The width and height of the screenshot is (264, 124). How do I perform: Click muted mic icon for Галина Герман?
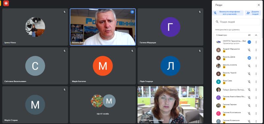pos(249,105)
